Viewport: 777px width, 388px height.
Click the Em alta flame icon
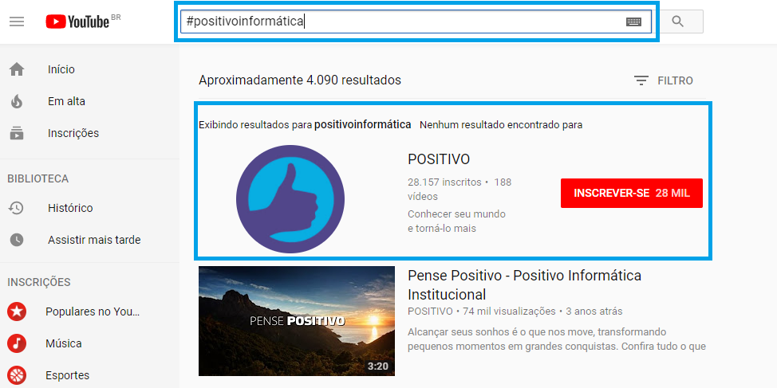17,101
